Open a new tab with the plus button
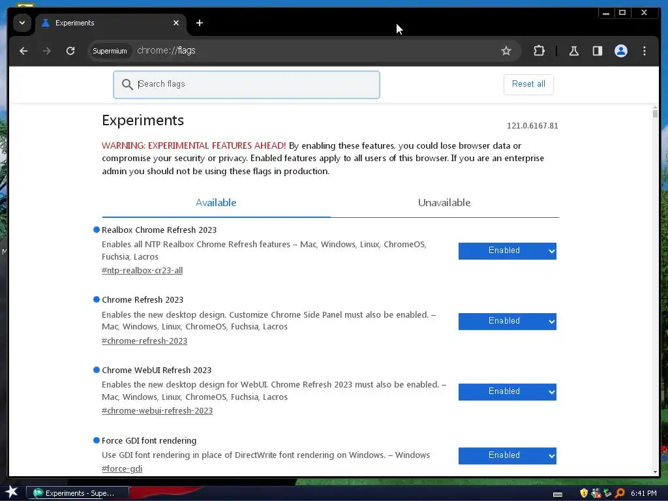Viewport: 668px width, 501px height. [200, 23]
